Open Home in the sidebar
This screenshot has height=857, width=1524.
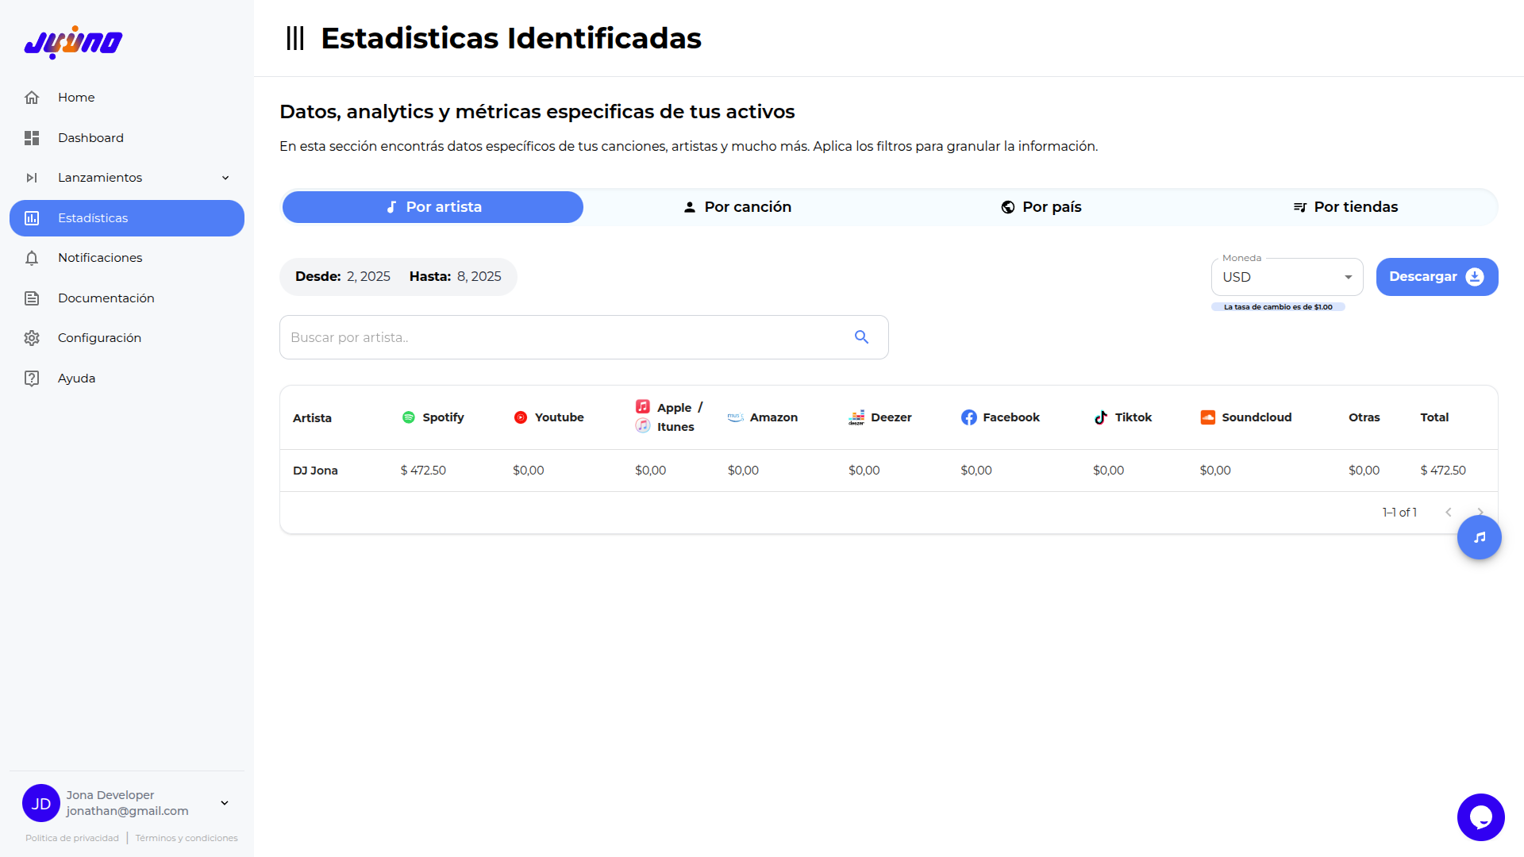tap(127, 98)
